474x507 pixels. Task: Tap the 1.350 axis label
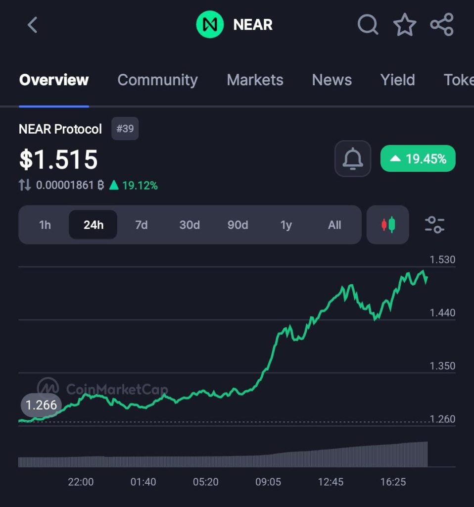pyautogui.click(x=442, y=366)
